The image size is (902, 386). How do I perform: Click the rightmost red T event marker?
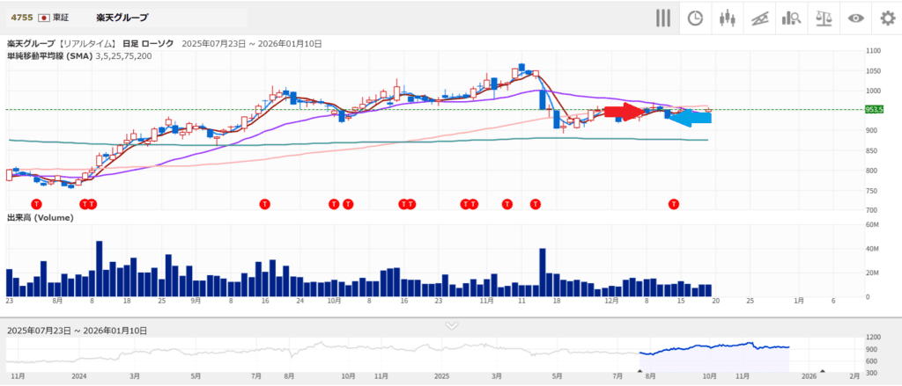click(x=674, y=203)
